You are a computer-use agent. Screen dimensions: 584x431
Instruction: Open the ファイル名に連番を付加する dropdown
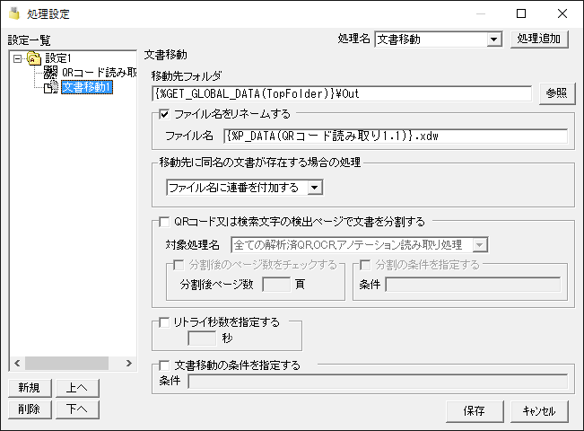click(315, 187)
